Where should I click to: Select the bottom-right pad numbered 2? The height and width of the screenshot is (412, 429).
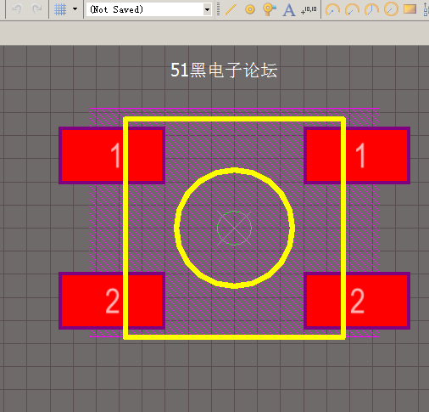pos(357,301)
